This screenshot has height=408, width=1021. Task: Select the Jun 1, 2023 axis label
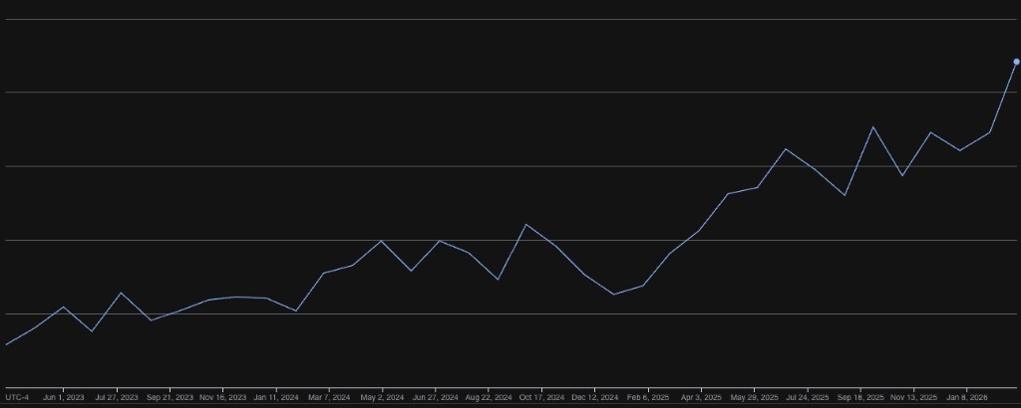63,397
